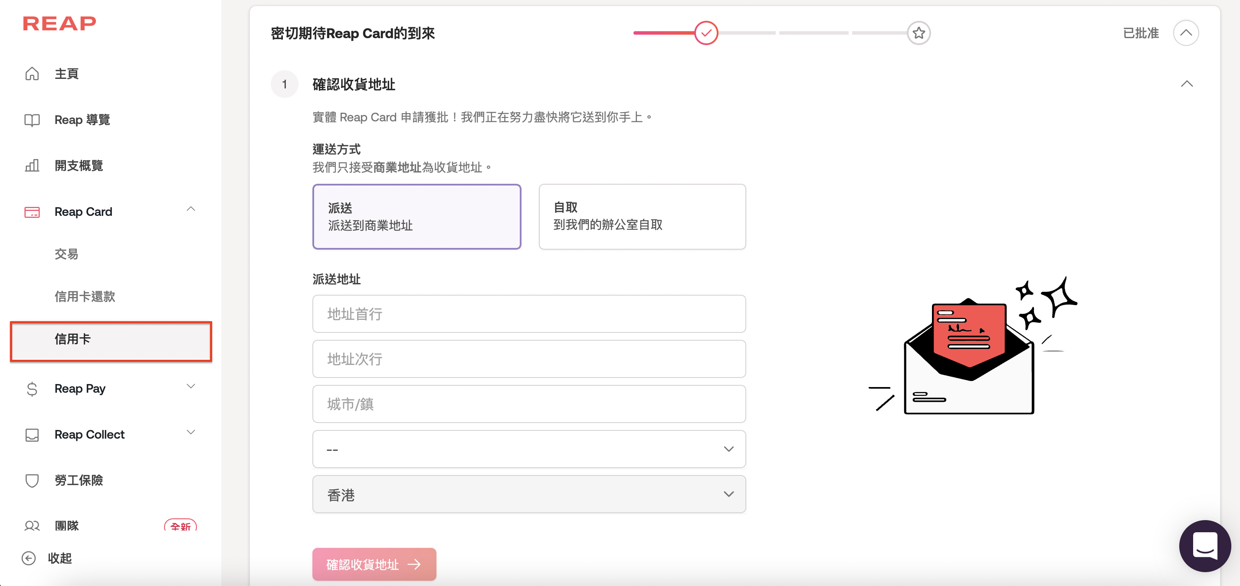Click 確認收貨地址 submit button
This screenshot has height=586, width=1240.
click(374, 564)
